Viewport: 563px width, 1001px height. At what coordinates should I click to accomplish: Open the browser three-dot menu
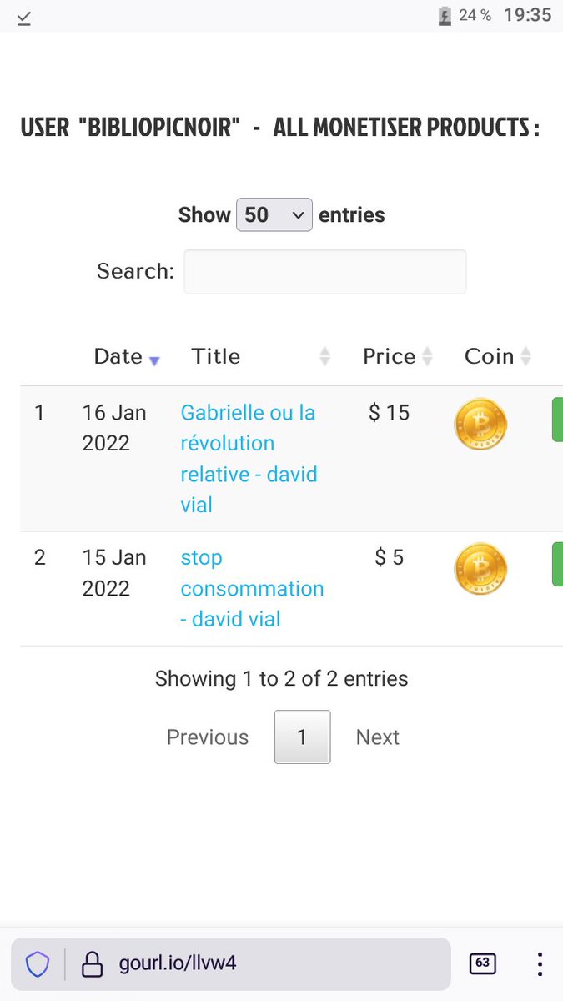pos(540,963)
